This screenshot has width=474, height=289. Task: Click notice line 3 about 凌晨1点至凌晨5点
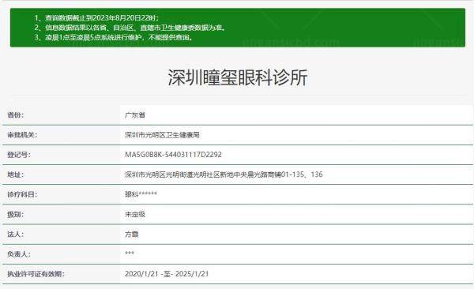[x=113, y=37]
